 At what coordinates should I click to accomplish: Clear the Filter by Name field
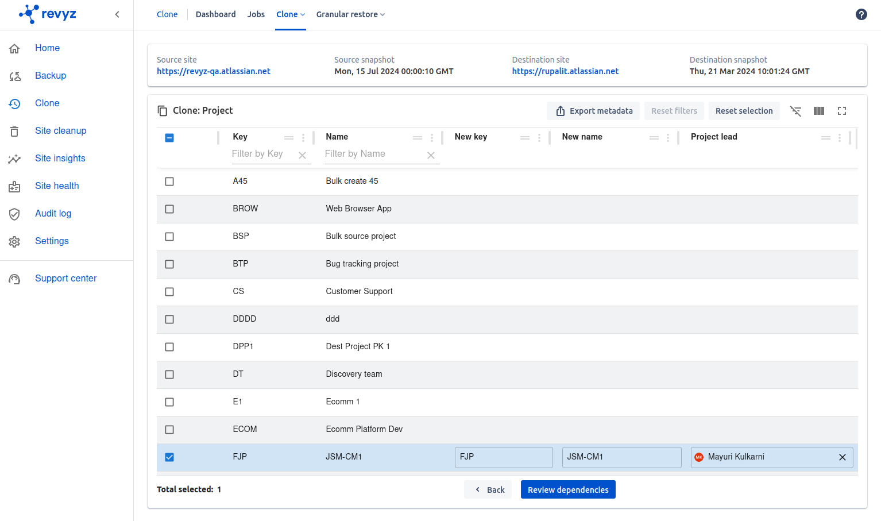[x=431, y=155]
